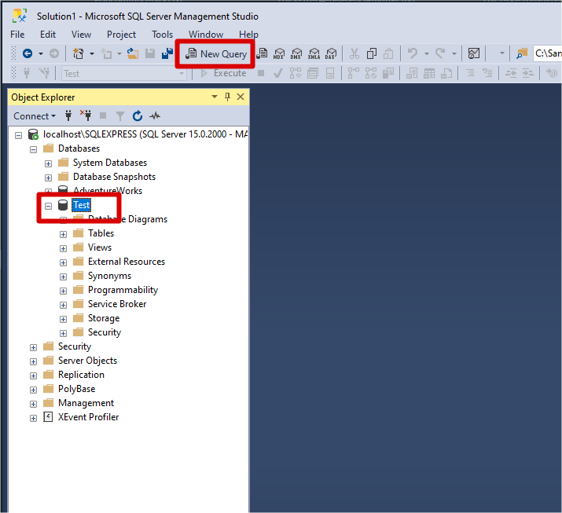Image resolution: width=562 pixels, height=513 pixels.
Task: Open the Edit menu
Action: tap(48, 35)
